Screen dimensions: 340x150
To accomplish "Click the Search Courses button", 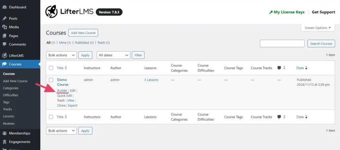I will [321, 44].
